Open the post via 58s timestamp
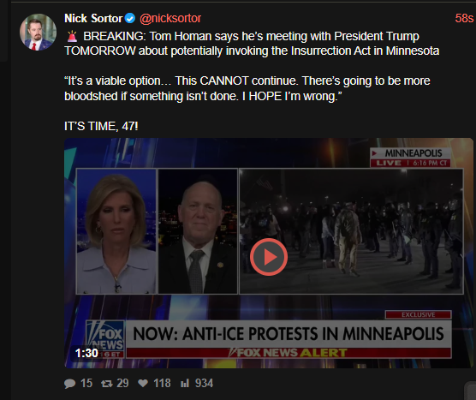Screen dimensions: 476x400 [464, 19]
